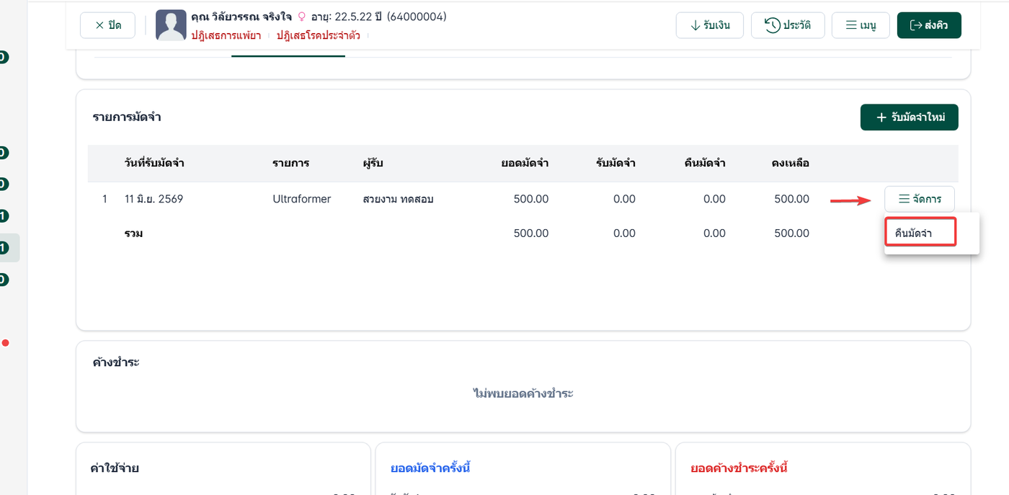This screenshot has height=495, width=1009.
Task: Add a new deposit with รับมัดจำใหม่
Action: pos(910,117)
